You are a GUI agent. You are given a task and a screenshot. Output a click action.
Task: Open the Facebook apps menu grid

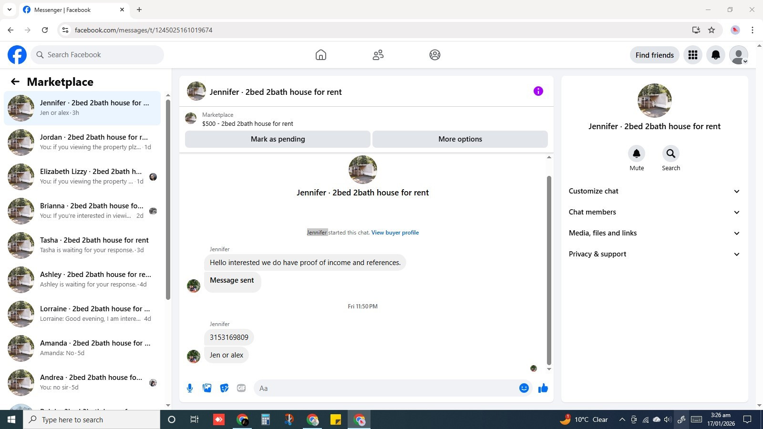tap(693, 55)
